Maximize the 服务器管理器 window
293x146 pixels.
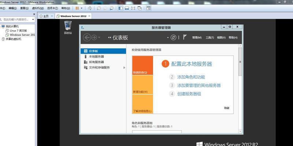[230, 27]
